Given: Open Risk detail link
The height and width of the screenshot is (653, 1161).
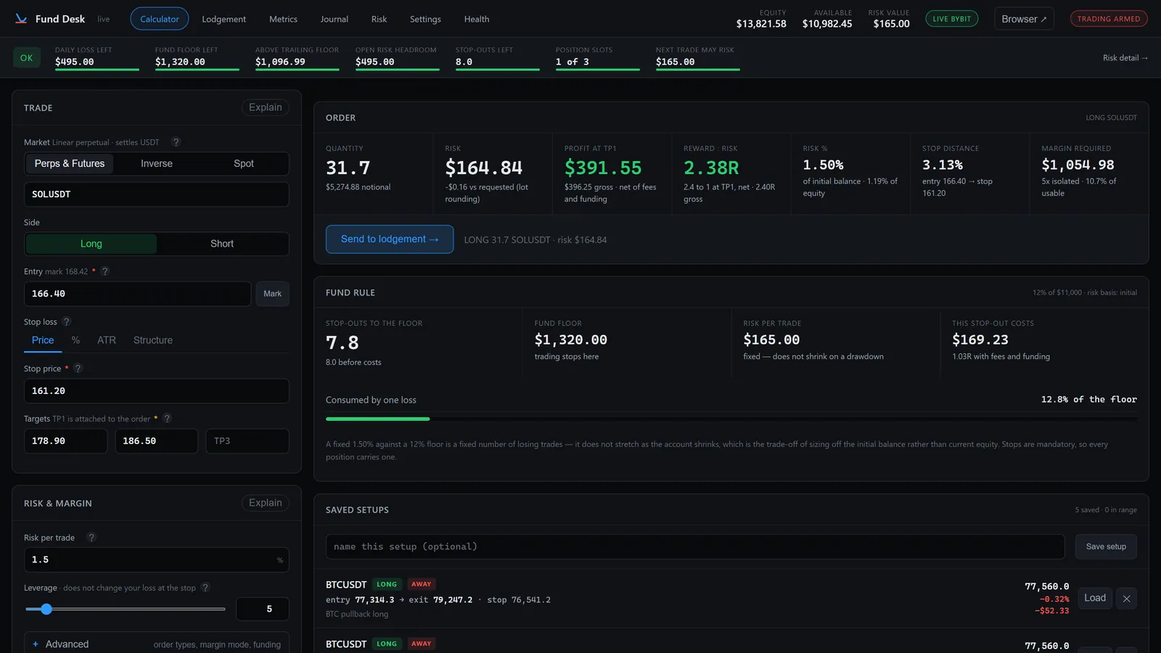Looking at the screenshot, I should [x=1125, y=58].
